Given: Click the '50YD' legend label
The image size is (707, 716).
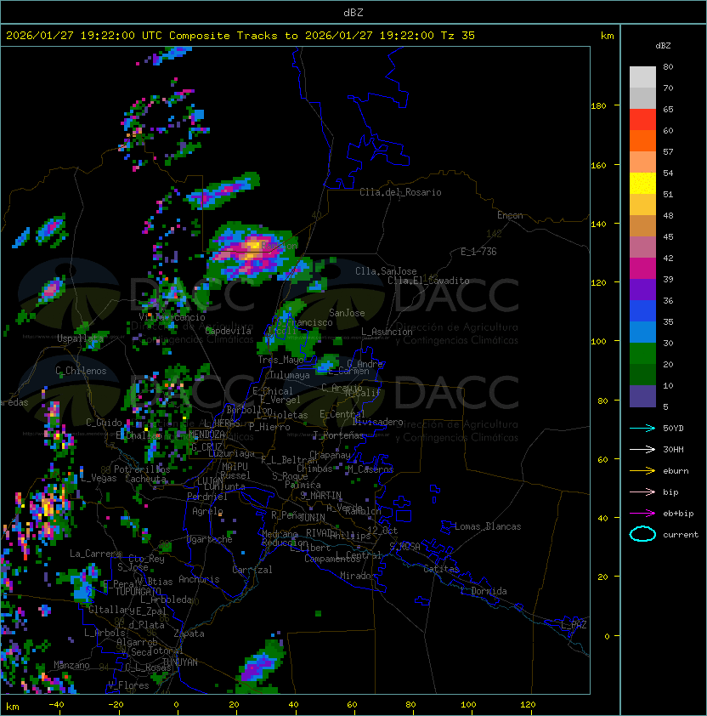Looking at the screenshot, I should click(x=673, y=429).
